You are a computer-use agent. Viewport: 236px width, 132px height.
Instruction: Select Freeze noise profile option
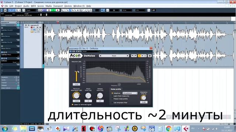[112, 99]
